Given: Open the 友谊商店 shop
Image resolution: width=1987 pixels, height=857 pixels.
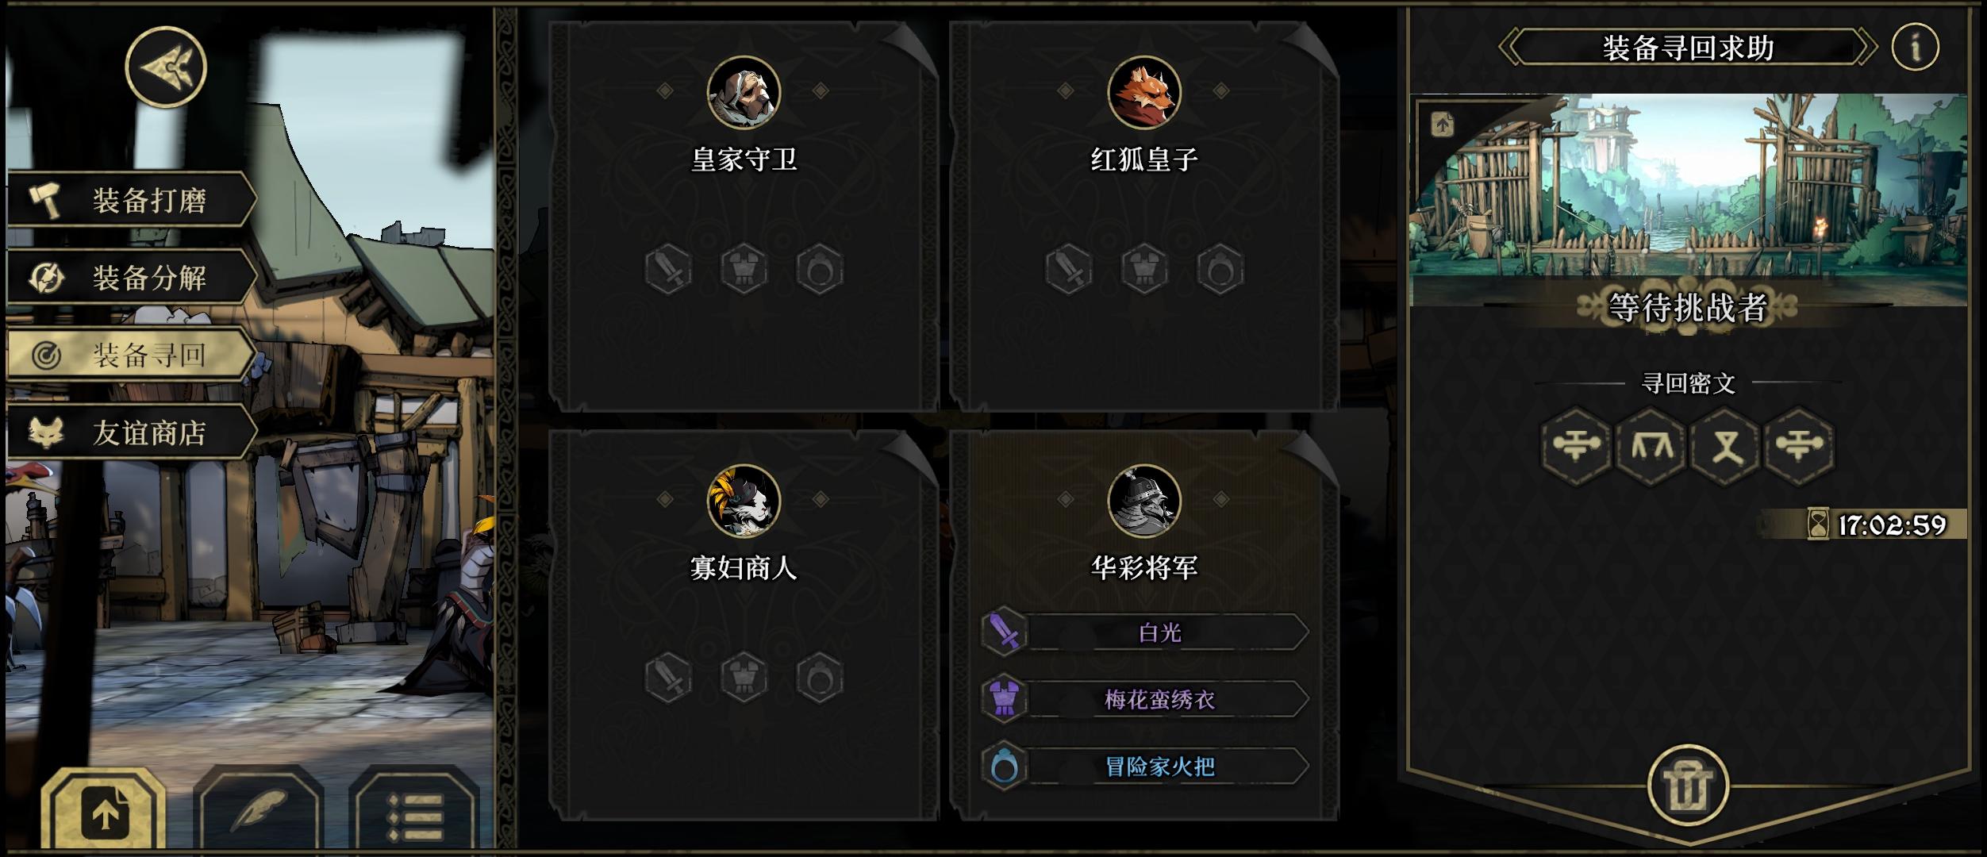Looking at the screenshot, I should (132, 432).
